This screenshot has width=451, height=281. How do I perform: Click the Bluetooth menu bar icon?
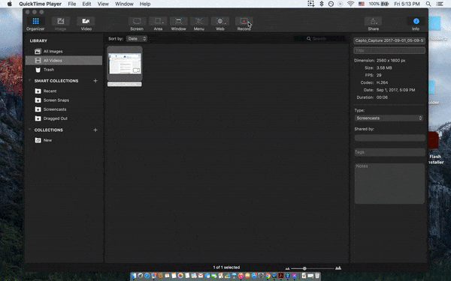pos(322,4)
